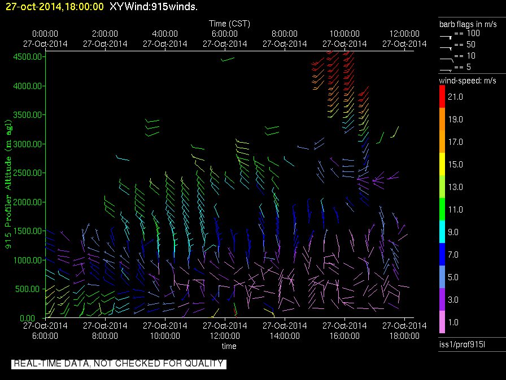Click the '915 Profiler Altitude (m agl)' axis label
The image size is (506, 380).
click(x=8, y=184)
